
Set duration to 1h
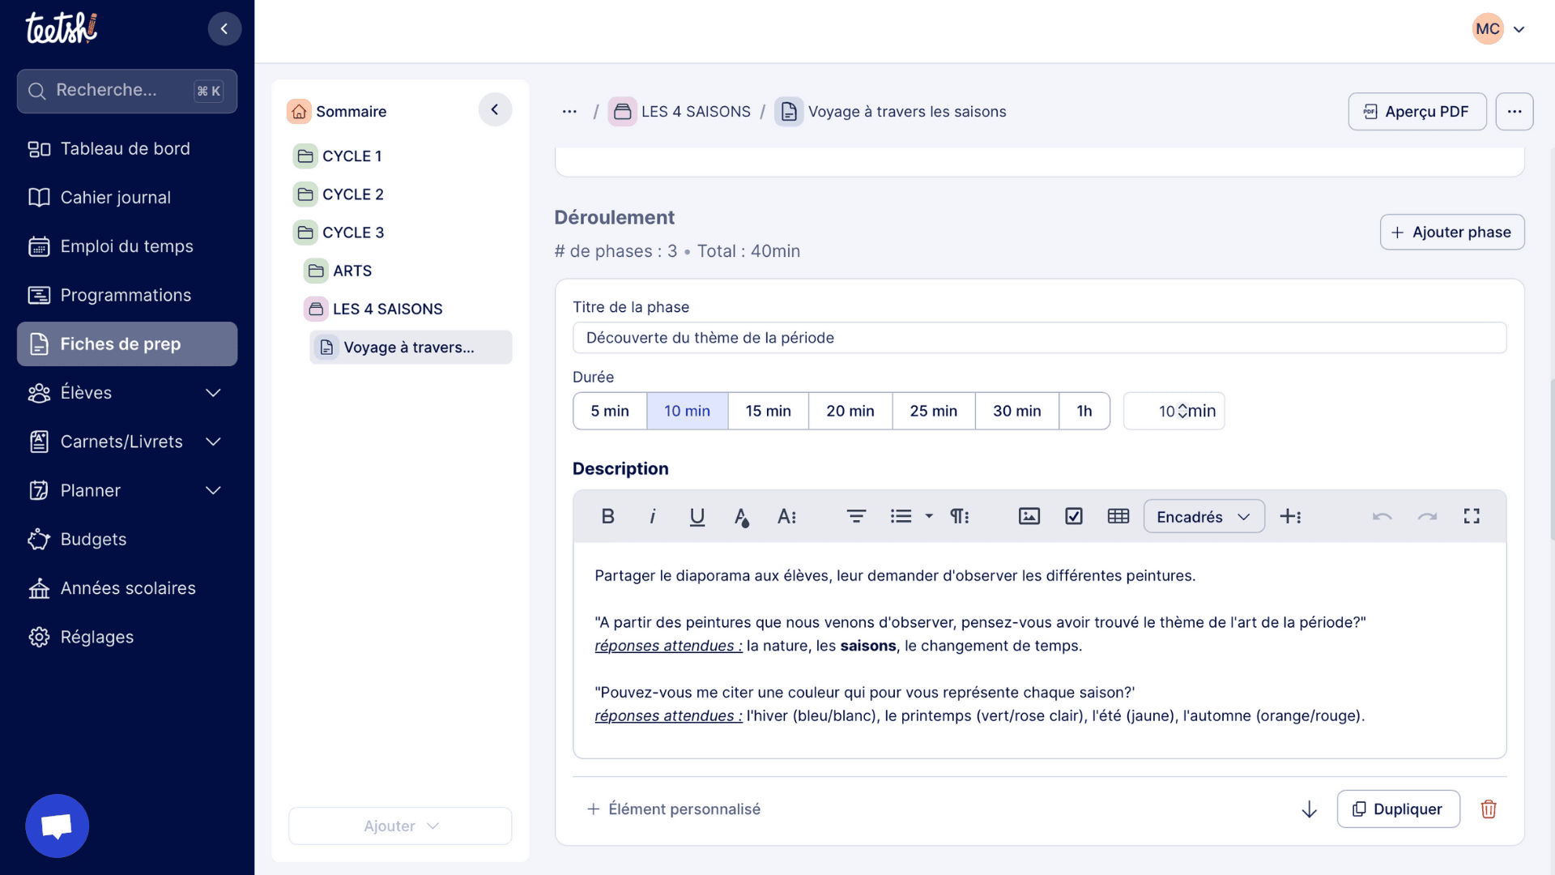tap(1084, 411)
